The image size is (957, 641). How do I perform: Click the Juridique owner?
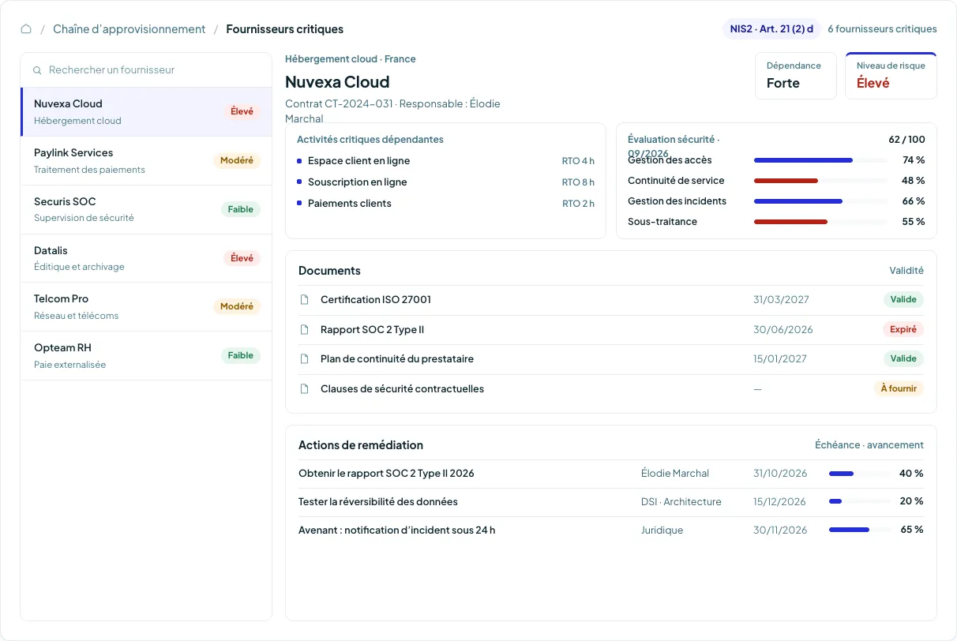[662, 530]
